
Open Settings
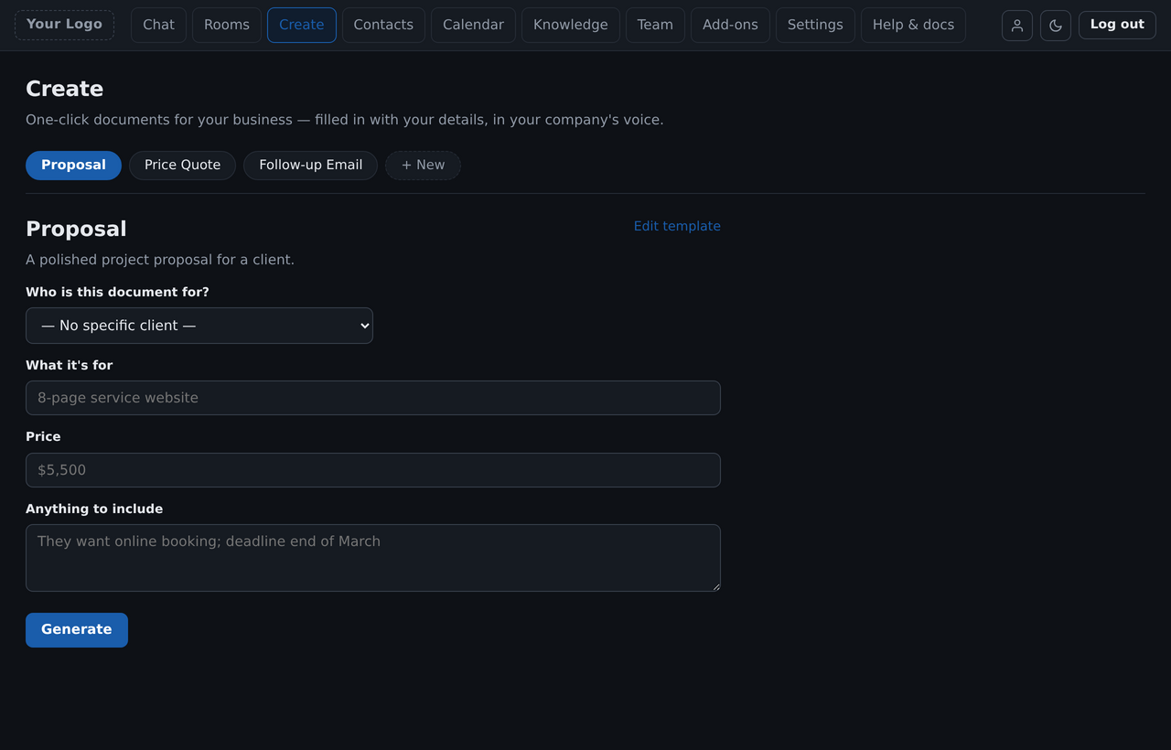point(815,25)
